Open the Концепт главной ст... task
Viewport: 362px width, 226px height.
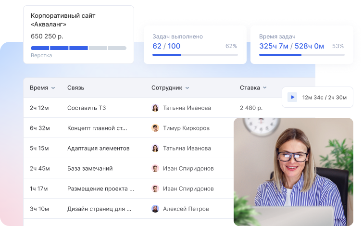(x=97, y=128)
